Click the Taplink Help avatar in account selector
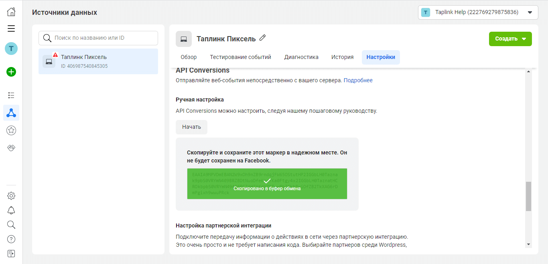This screenshot has height=264, width=548. click(x=426, y=12)
